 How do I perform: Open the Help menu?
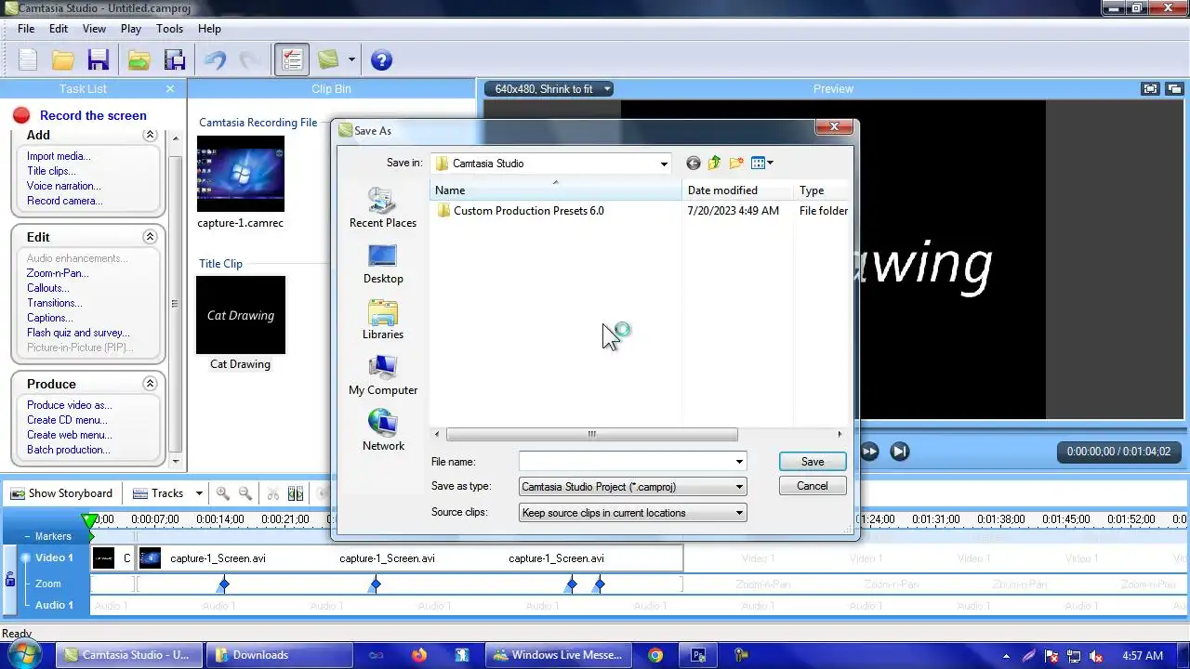[x=209, y=29]
